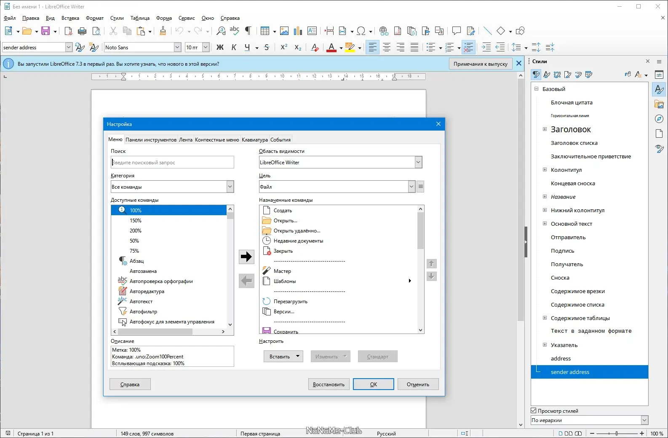Image resolution: width=668 pixels, height=438 pixels.
Task: Click the Print icon in toolbar
Action: [82, 31]
